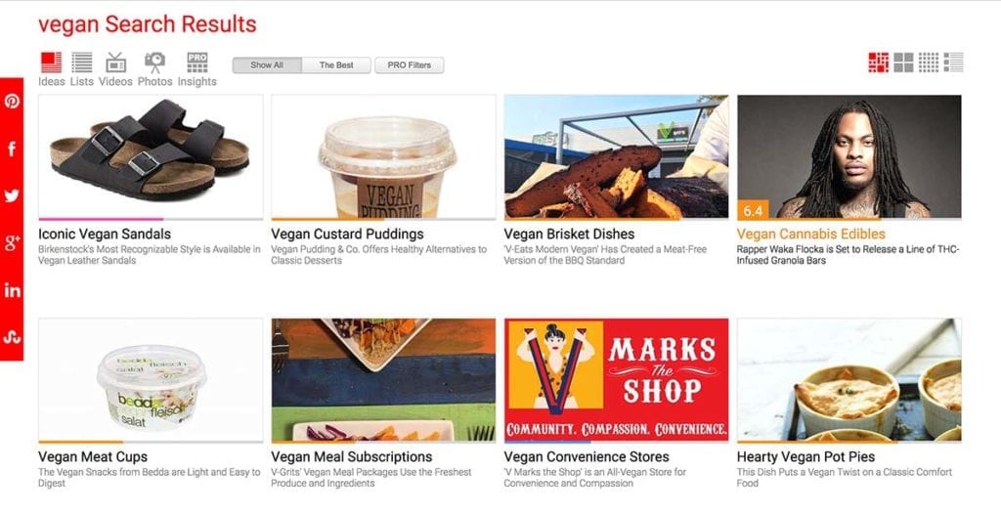Open Vegan Cannabis Edibles article link
Viewport: 1001px width, 515px height.
pos(810,235)
